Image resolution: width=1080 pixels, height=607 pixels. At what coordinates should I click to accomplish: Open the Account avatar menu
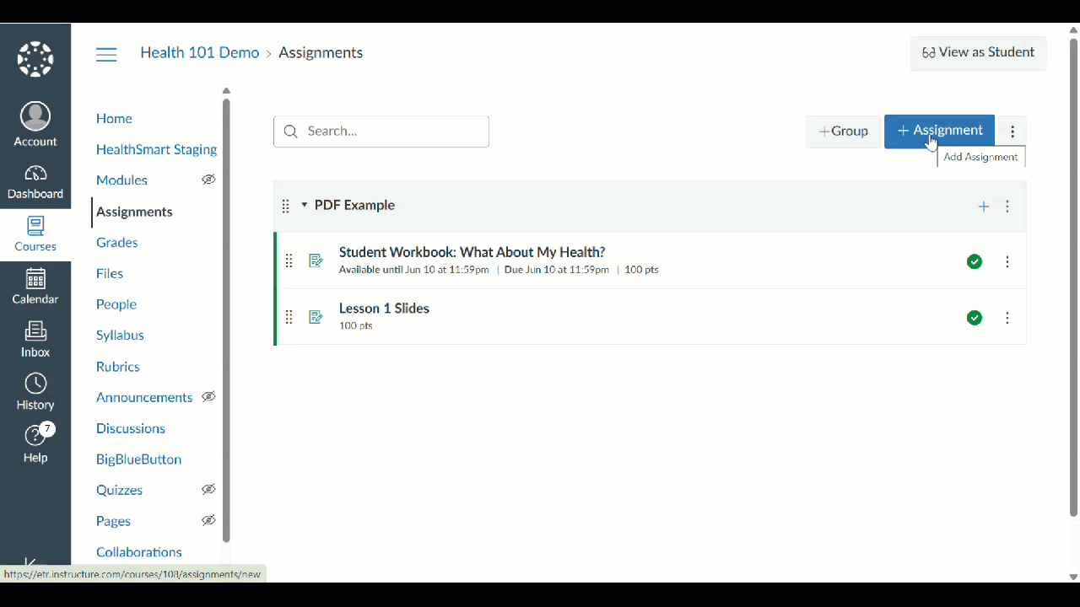coord(35,125)
